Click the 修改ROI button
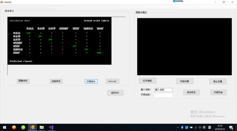 tap(115, 93)
